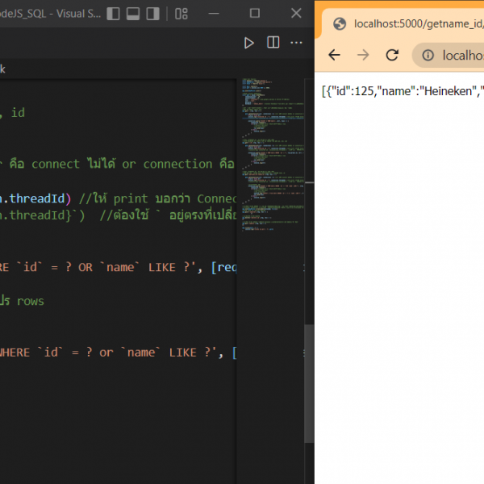Toggle the primary side bar layout
Viewport: 484px width, 484px height.
[x=113, y=14]
